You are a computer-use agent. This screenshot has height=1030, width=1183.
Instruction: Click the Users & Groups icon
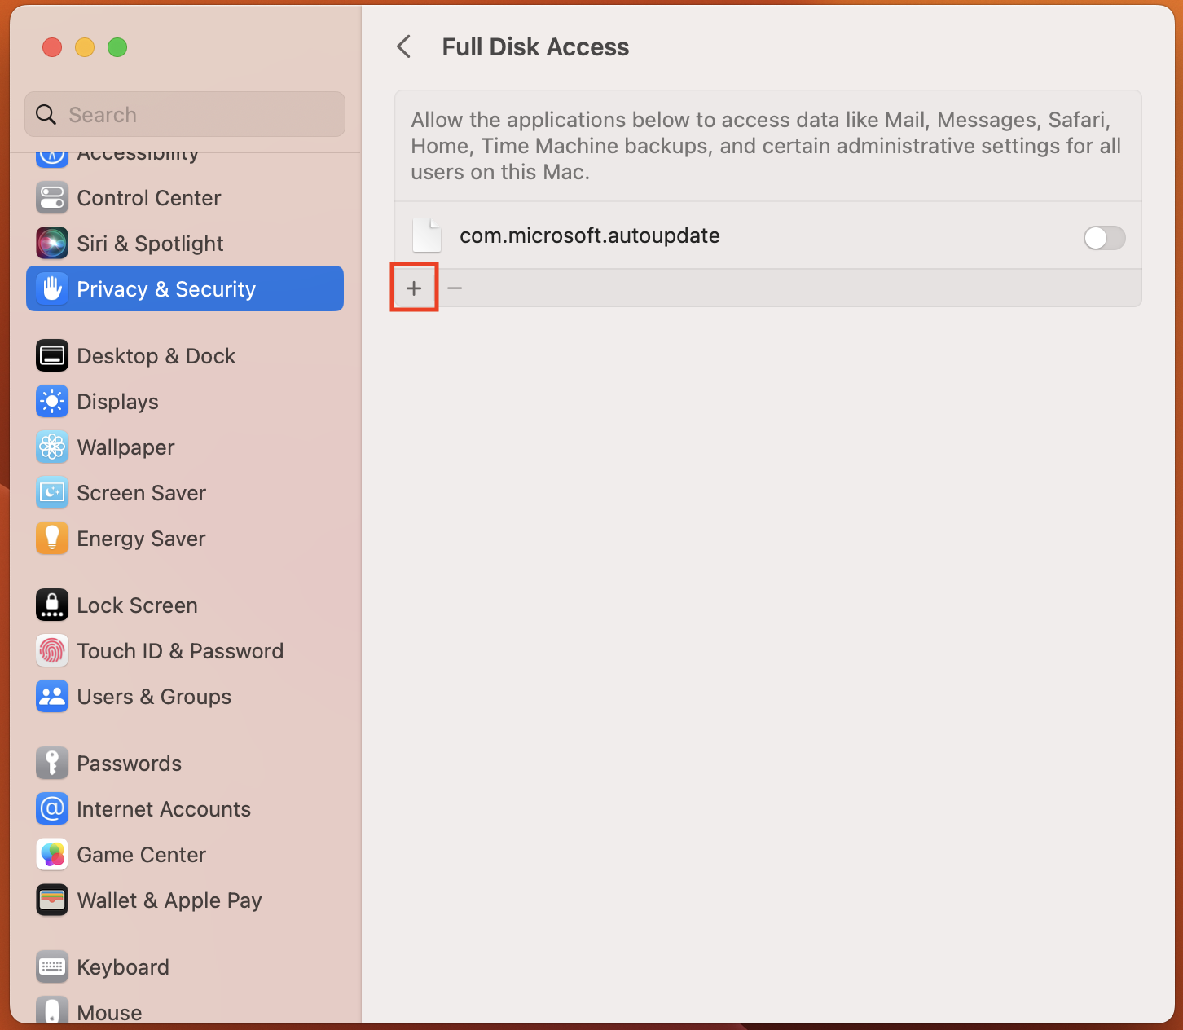tap(52, 697)
